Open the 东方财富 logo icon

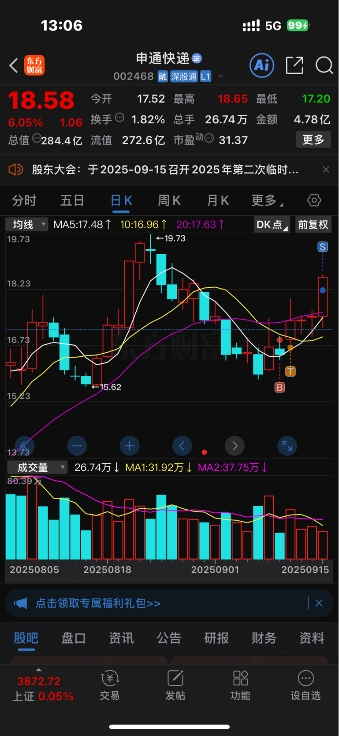(x=34, y=65)
